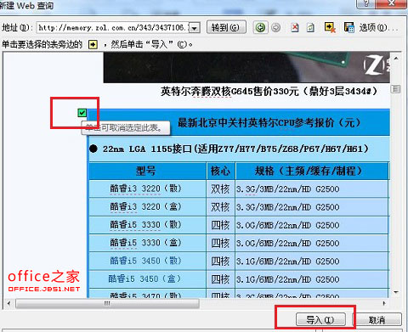Click the 酷睿i5 3330（散）link
The image size is (408, 332).
[x=145, y=225]
